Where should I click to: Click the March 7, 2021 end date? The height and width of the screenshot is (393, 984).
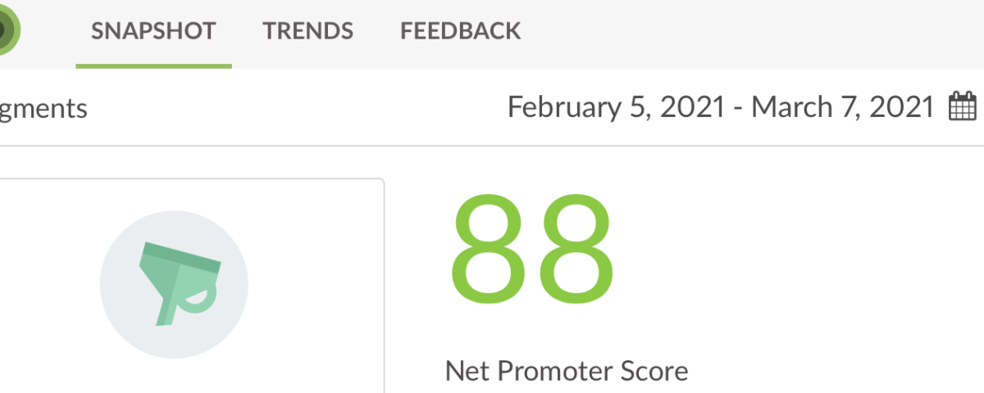point(843,107)
